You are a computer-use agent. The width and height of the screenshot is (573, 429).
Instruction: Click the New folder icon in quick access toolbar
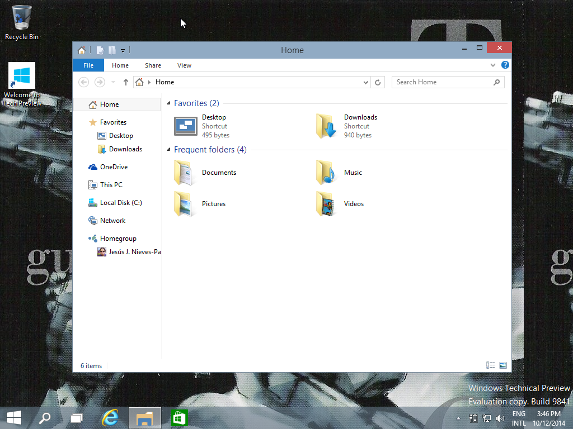pyautogui.click(x=112, y=50)
